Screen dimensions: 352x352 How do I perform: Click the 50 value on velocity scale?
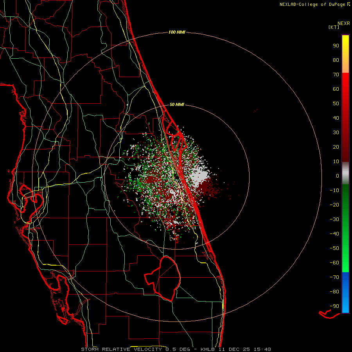click(336, 104)
